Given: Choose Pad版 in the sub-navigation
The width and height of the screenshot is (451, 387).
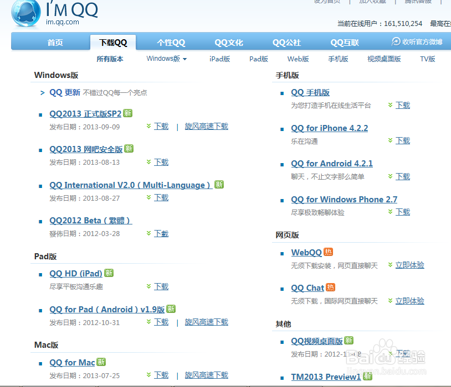Looking at the screenshot, I should click(x=259, y=59).
